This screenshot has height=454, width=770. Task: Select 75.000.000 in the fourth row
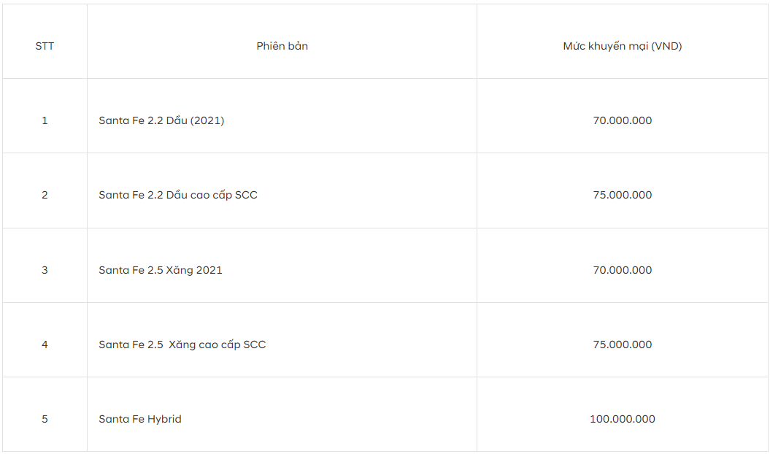coord(622,345)
